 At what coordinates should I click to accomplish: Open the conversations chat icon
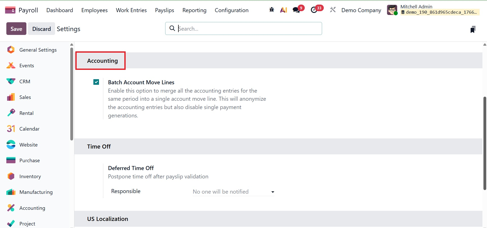296,10
